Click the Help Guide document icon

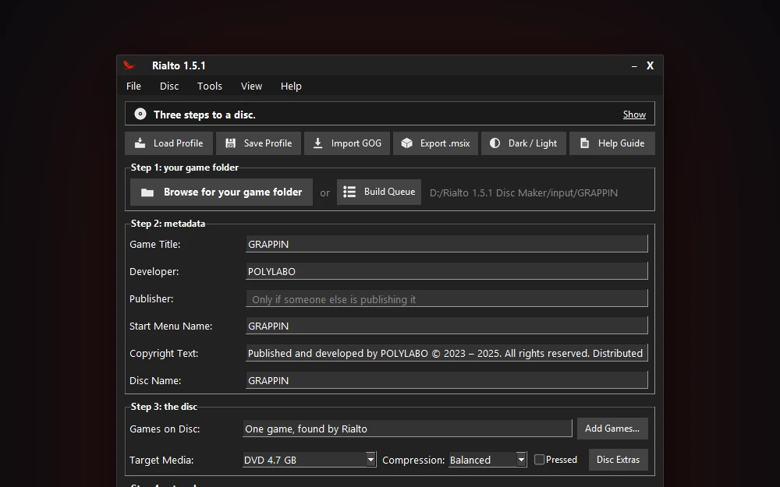pos(585,143)
